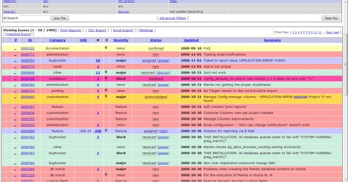This screenshot has width=348, height=182.
Task: Sort by notes count column header
Action: [x=98, y=40]
